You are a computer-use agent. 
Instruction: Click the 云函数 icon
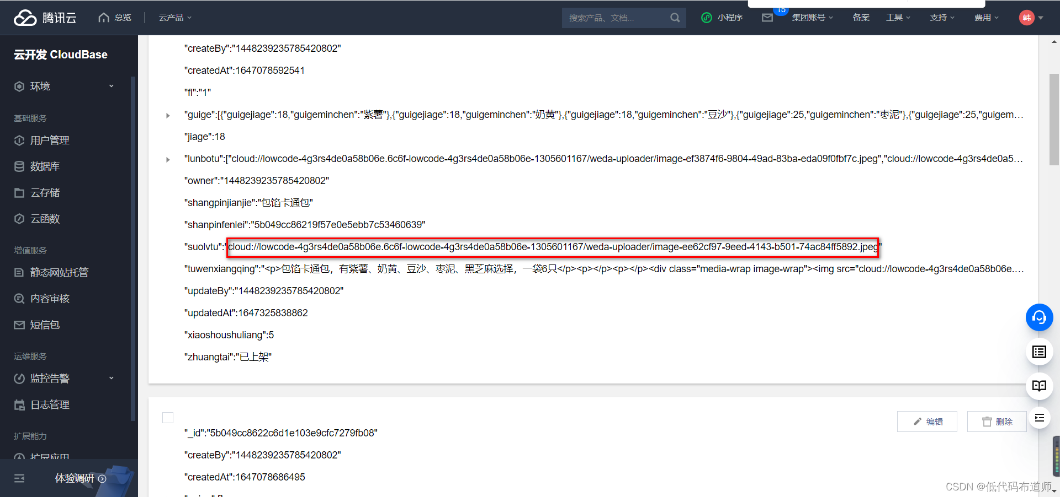[x=19, y=219]
